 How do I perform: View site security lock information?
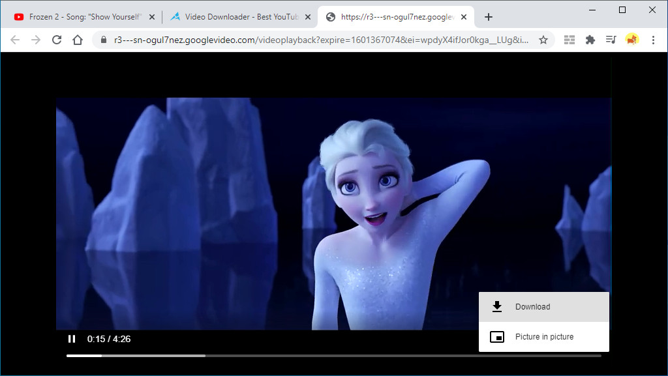(x=104, y=40)
